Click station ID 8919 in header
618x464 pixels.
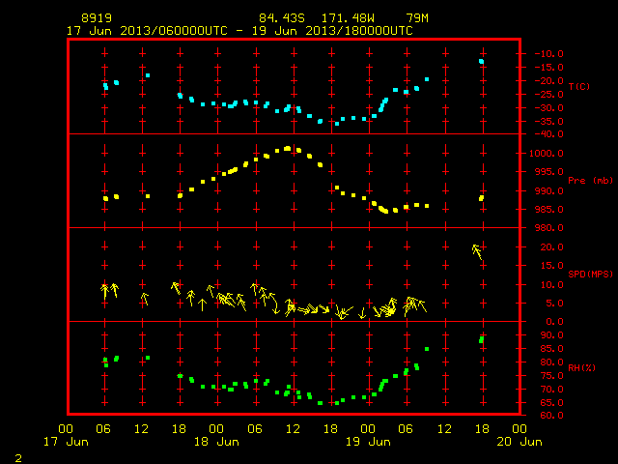[x=97, y=18]
